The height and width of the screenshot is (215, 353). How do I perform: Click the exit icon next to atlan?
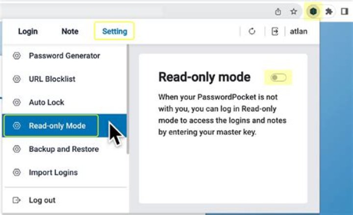pos(275,31)
